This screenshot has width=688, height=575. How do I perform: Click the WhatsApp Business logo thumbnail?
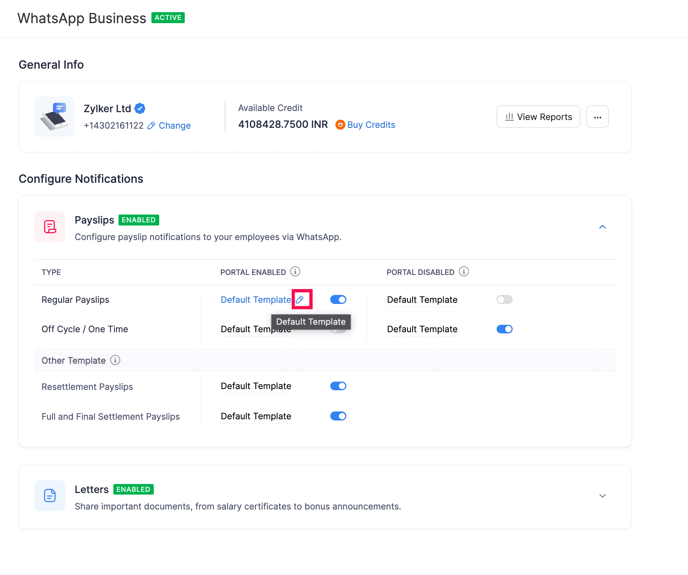click(x=54, y=116)
